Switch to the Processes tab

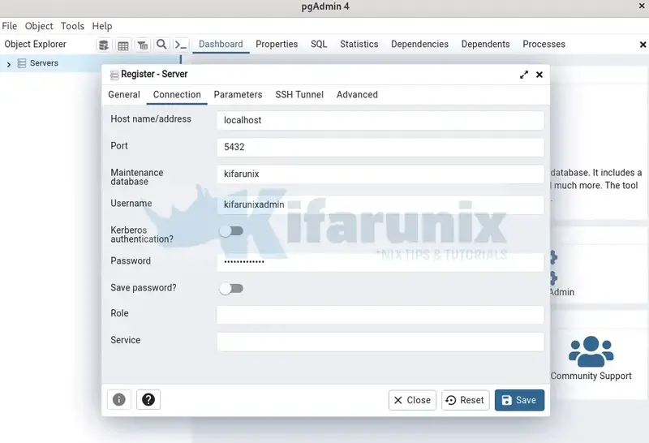tap(544, 44)
